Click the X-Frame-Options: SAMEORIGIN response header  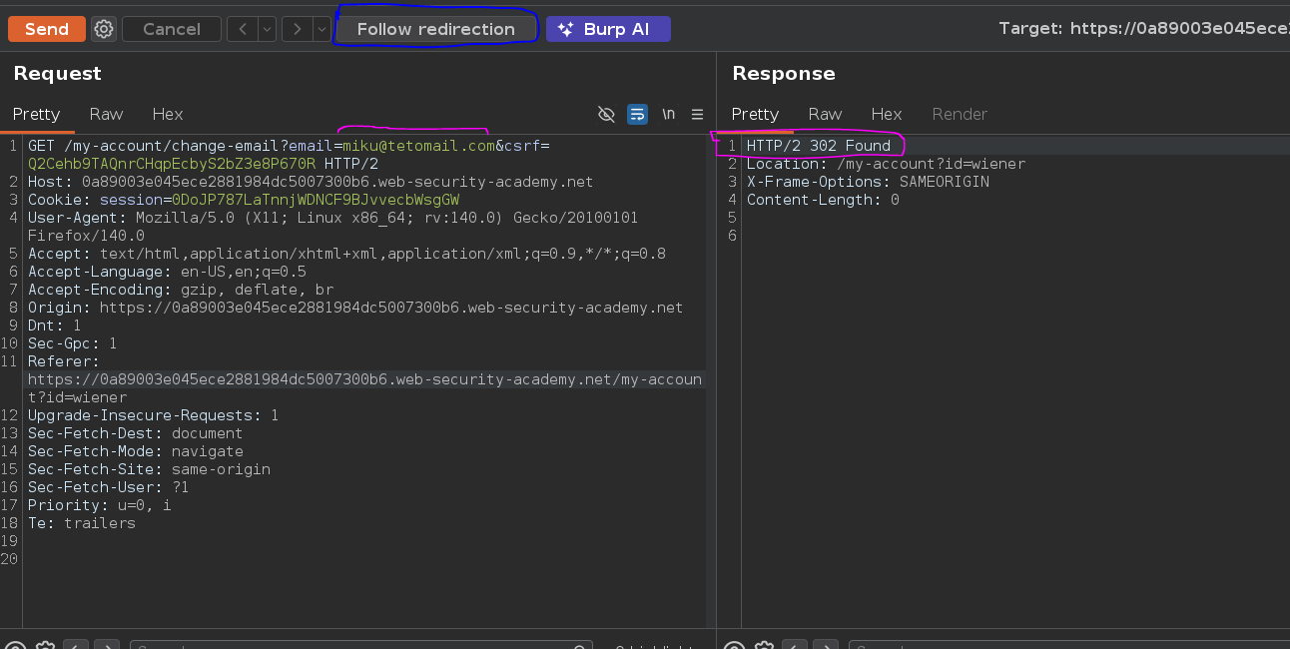tap(868, 182)
